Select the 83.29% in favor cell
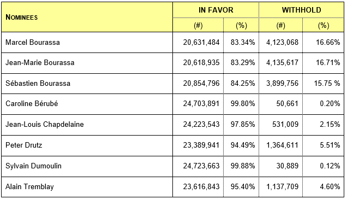 [241, 63]
